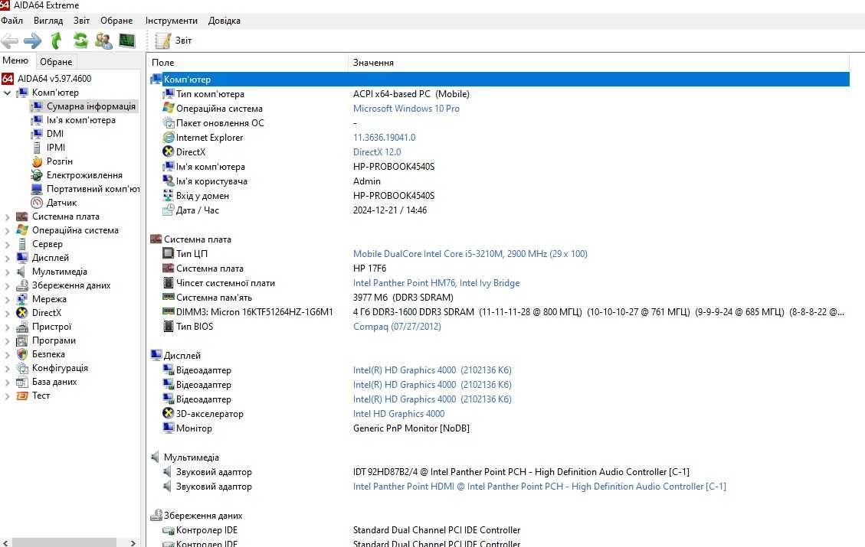Screen dimensions: 865x547
Task: Click the Безпека shield icon
Action: [x=22, y=354]
